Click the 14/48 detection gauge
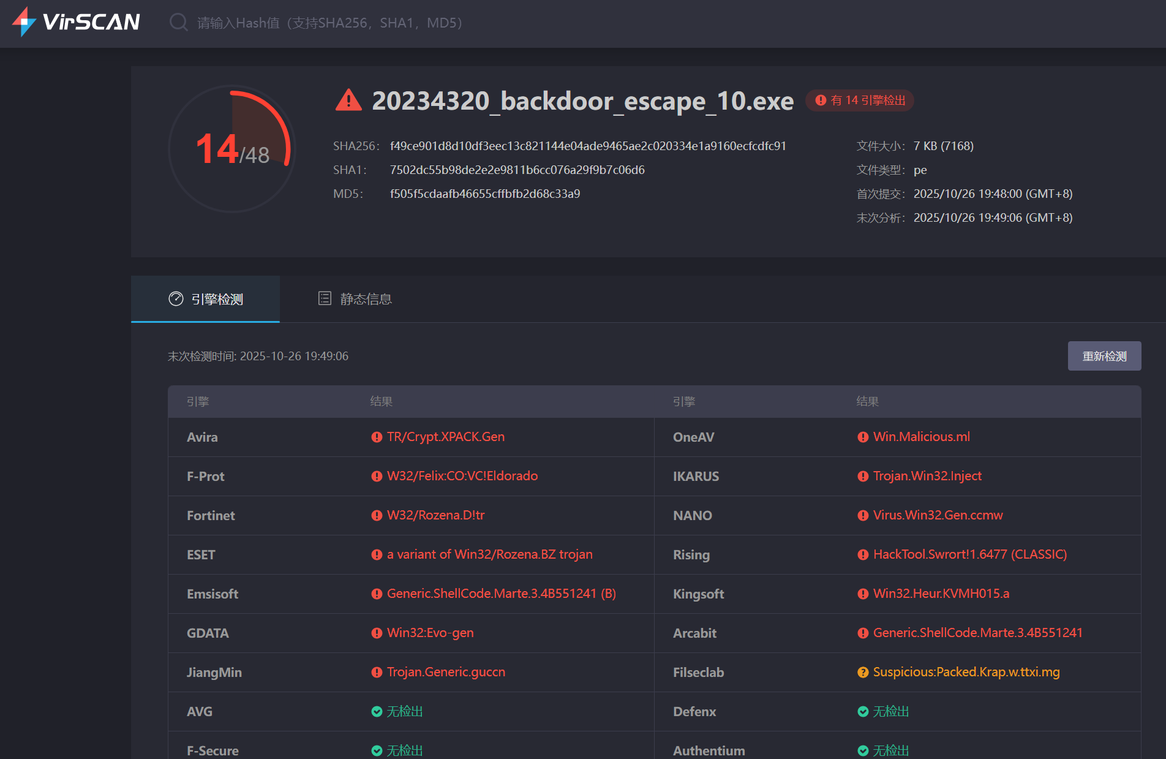The image size is (1166, 759). [232, 149]
